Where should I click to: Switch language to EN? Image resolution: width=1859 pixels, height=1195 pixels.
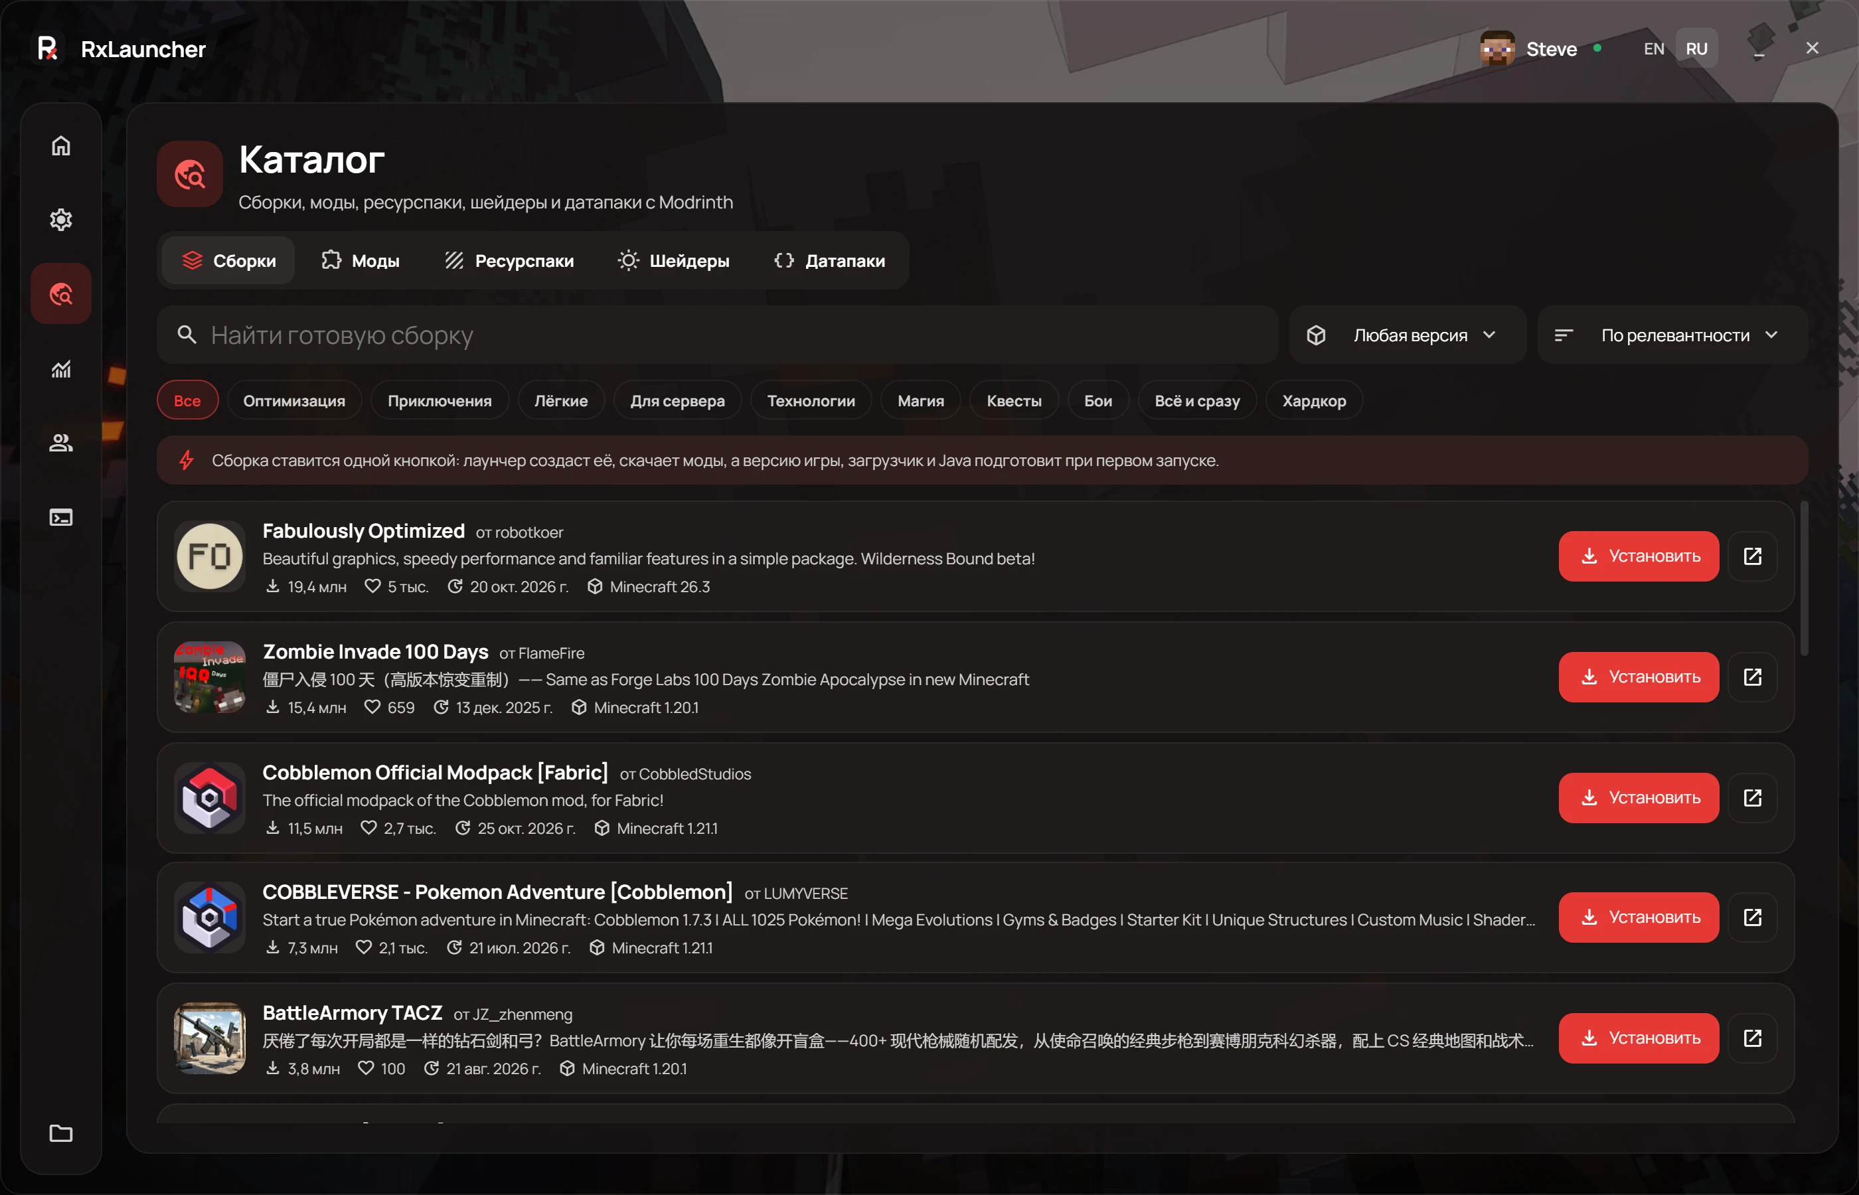click(1653, 49)
